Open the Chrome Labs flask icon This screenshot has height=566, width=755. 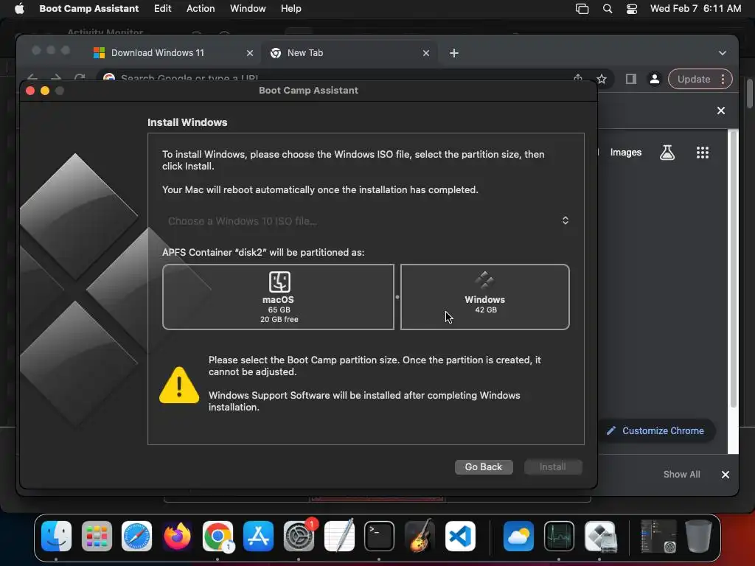667,153
